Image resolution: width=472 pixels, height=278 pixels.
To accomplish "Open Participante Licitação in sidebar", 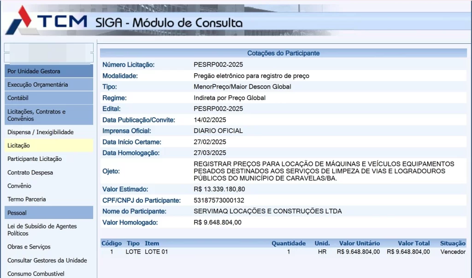I will click(x=35, y=159).
